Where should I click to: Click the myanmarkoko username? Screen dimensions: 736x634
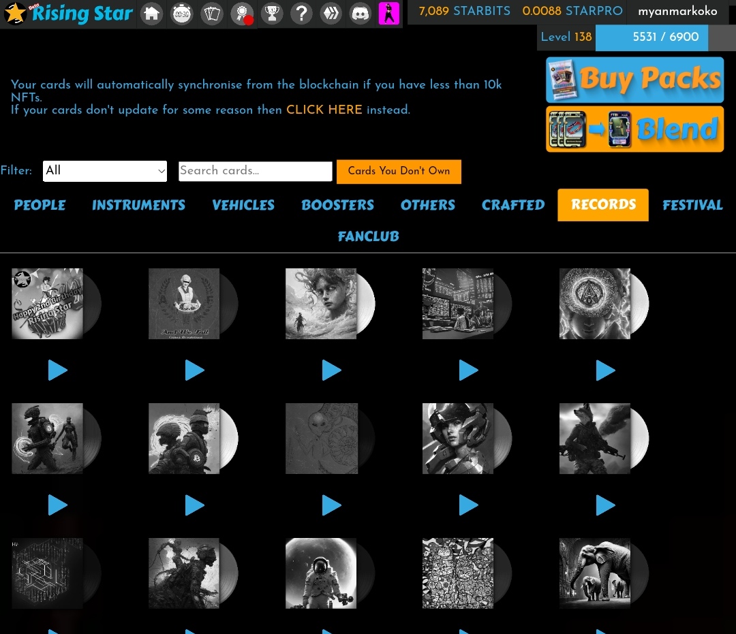point(677,12)
